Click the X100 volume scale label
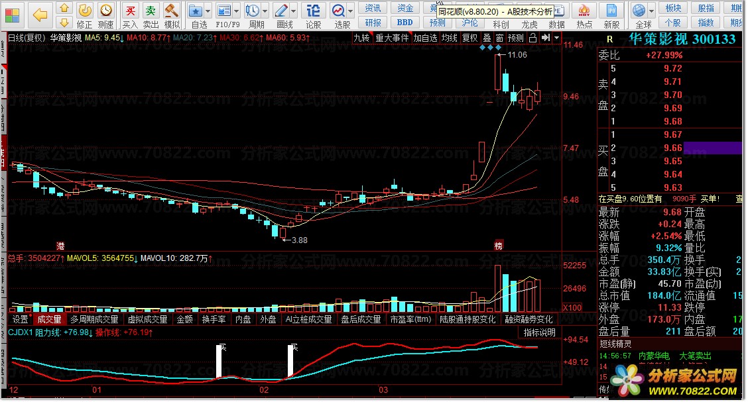 click(572, 307)
